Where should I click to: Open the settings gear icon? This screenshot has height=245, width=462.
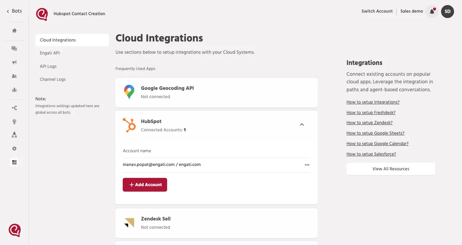[x=14, y=149]
